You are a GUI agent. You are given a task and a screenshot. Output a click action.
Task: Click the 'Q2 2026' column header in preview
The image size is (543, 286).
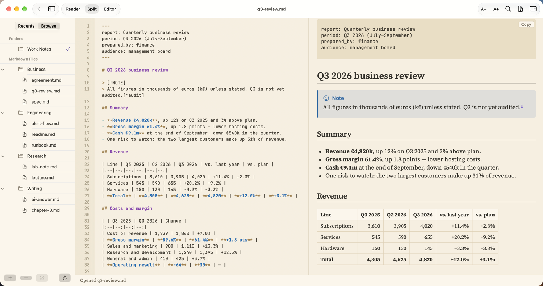396,215
